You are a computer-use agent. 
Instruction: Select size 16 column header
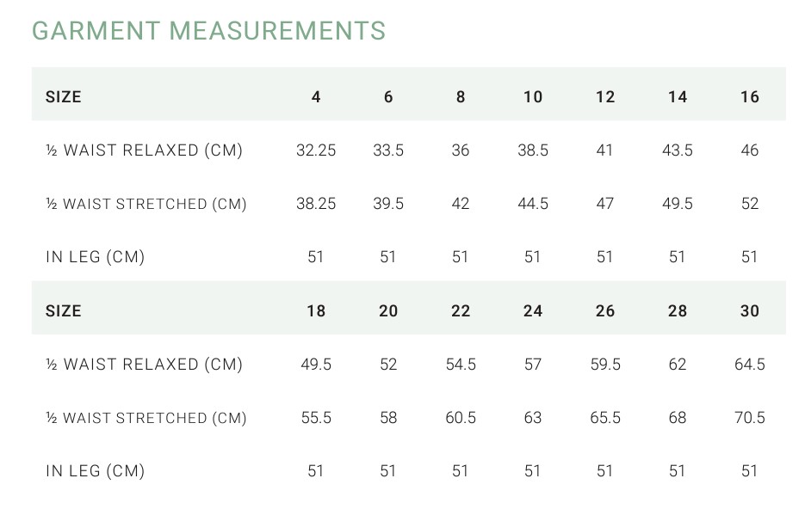[x=750, y=97]
